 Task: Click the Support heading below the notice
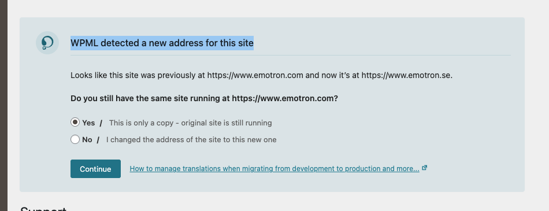pos(43,209)
